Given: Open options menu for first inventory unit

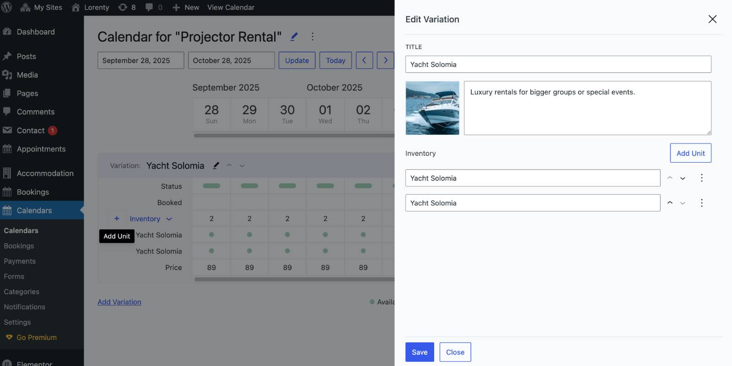Looking at the screenshot, I should click(x=701, y=178).
